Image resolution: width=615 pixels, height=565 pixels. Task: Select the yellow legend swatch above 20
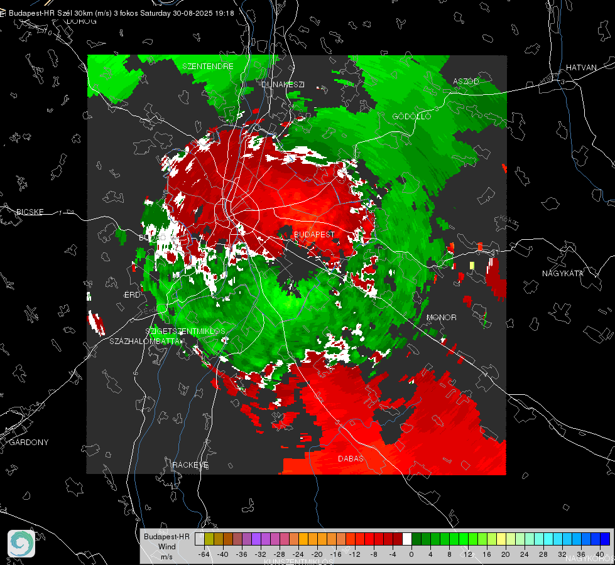pos(501,539)
